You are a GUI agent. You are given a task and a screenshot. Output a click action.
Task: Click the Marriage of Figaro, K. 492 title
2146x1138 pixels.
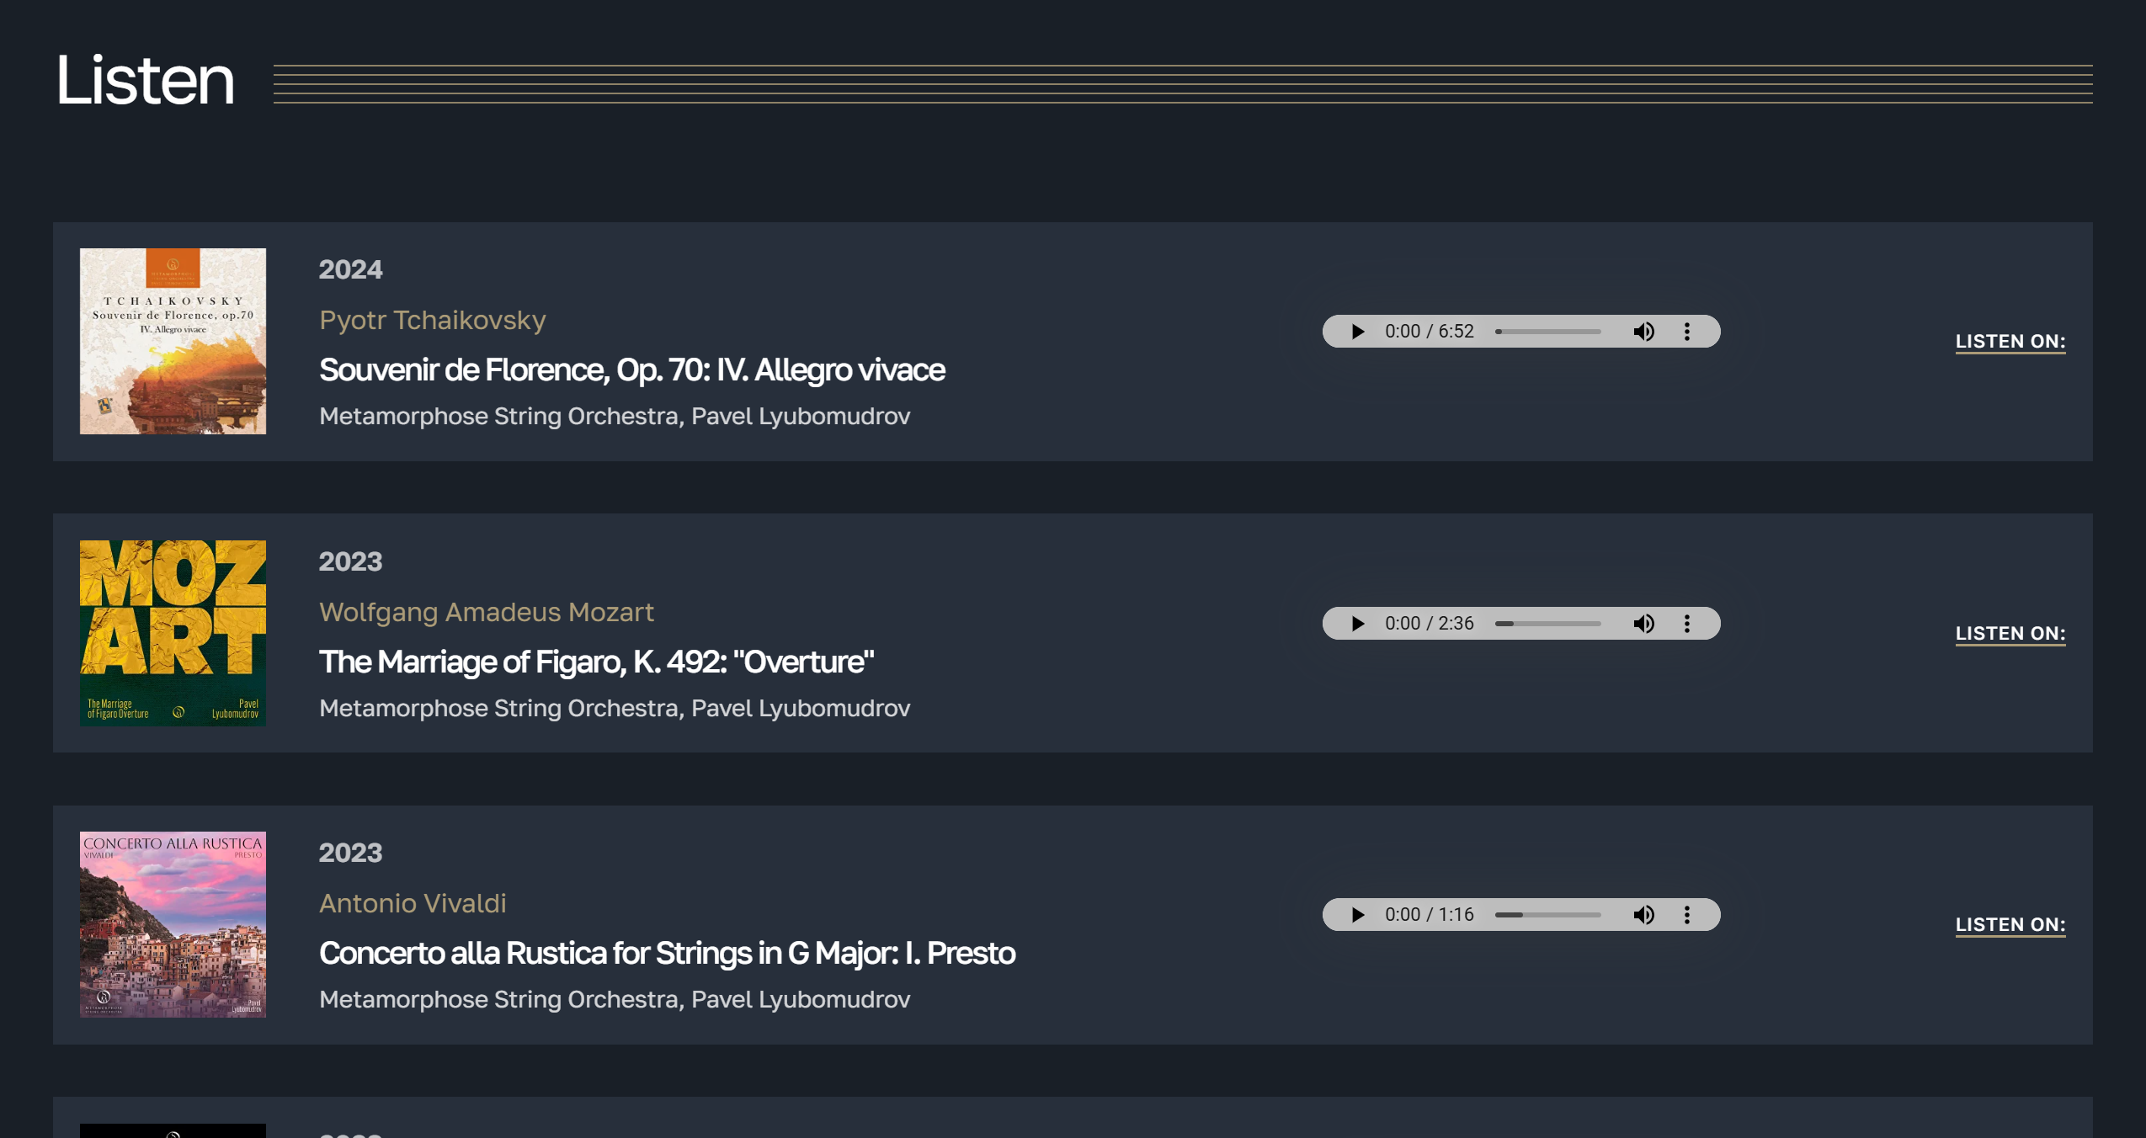point(596,662)
